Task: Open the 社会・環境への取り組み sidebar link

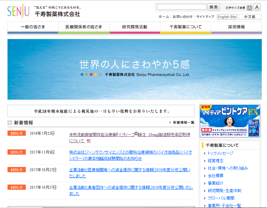Action: [x=228, y=168]
